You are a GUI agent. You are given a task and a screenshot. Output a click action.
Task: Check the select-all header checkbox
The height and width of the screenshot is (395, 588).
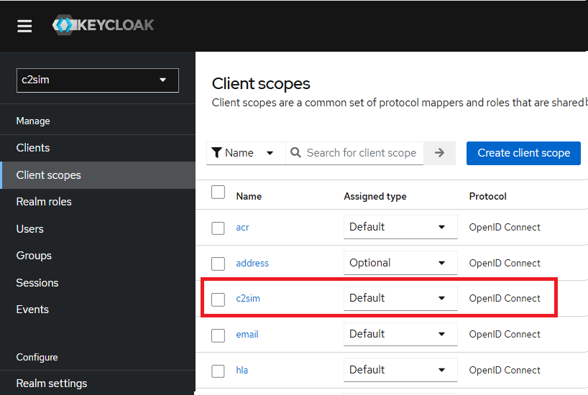click(219, 192)
